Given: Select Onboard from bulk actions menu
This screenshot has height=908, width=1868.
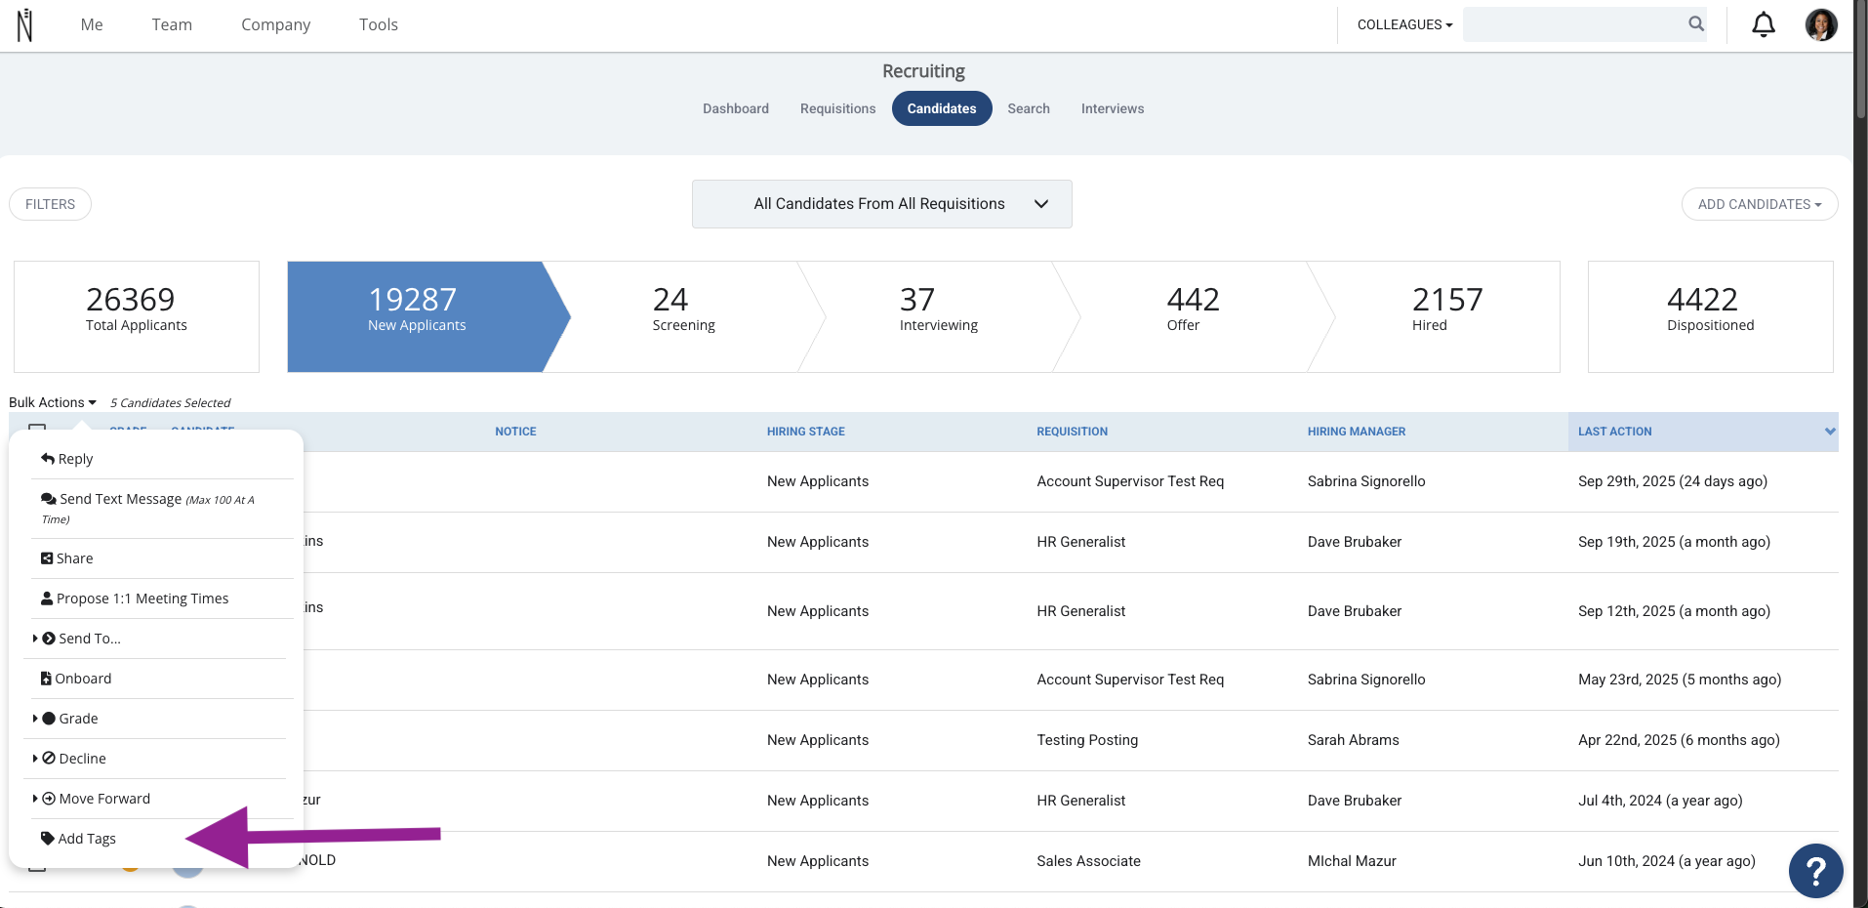Looking at the screenshot, I should tap(76, 679).
